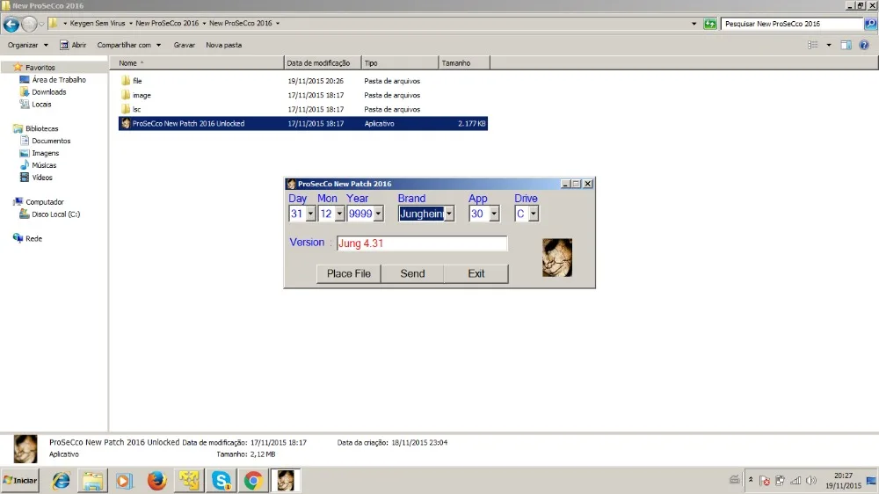The width and height of the screenshot is (879, 494).
Task: Click Gravar in the toolbar
Action: pos(185,45)
